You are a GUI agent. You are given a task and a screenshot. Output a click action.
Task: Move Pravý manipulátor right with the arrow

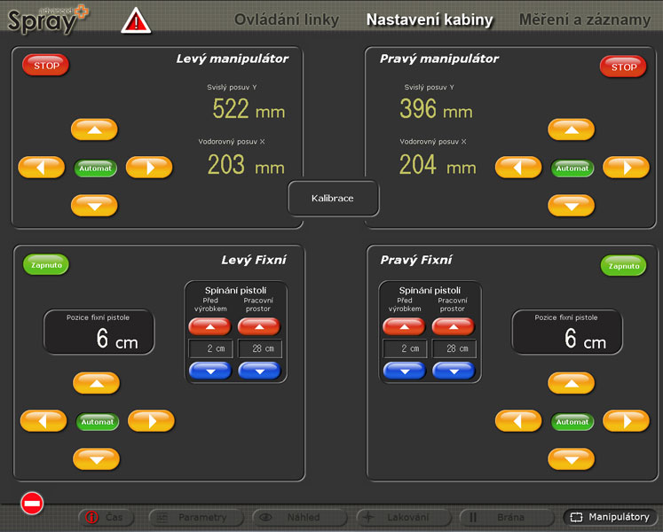coord(626,167)
